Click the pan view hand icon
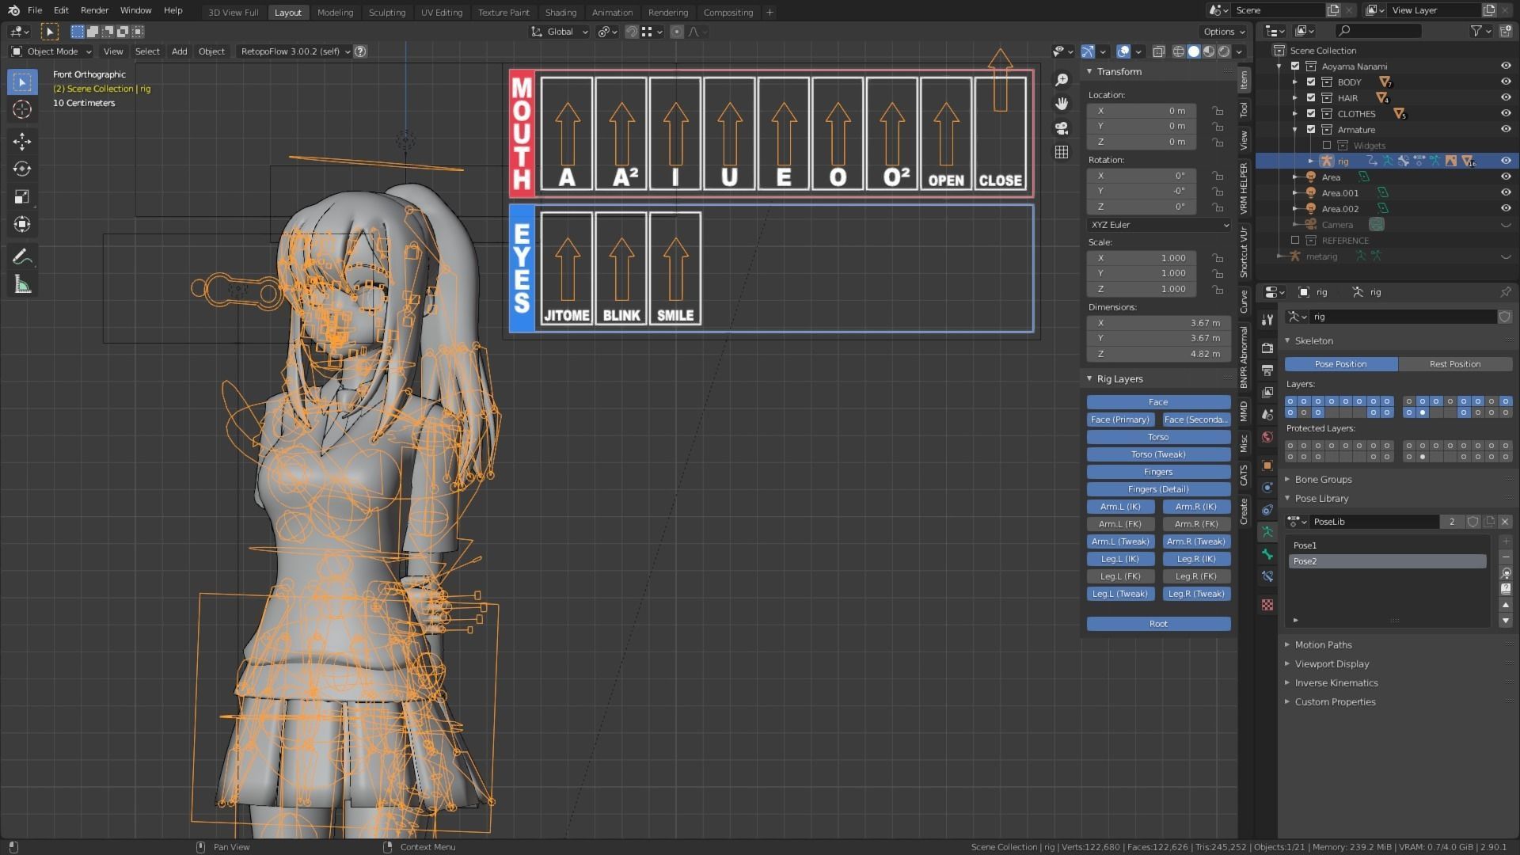The width and height of the screenshot is (1520, 855). [x=1062, y=104]
